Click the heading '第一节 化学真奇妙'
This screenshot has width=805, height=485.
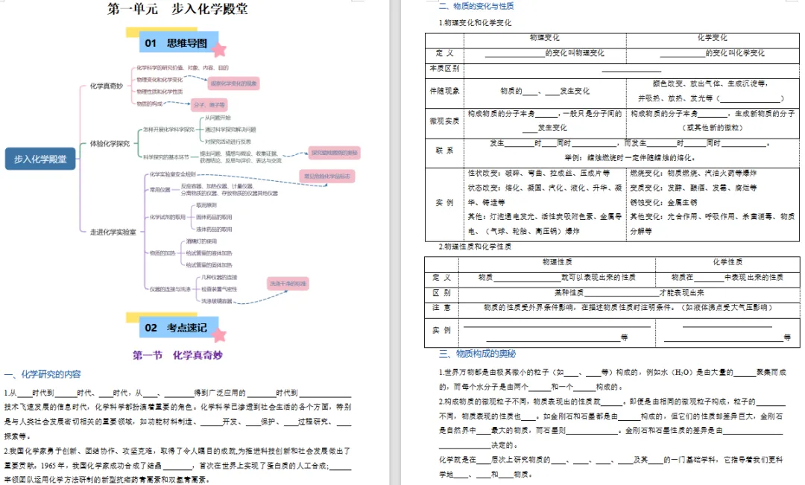(x=177, y=355)
